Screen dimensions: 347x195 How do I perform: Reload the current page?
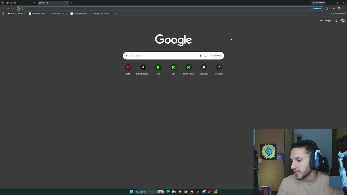coord(13,8)
